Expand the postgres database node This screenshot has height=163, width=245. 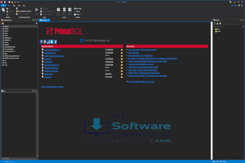[2, 44]
